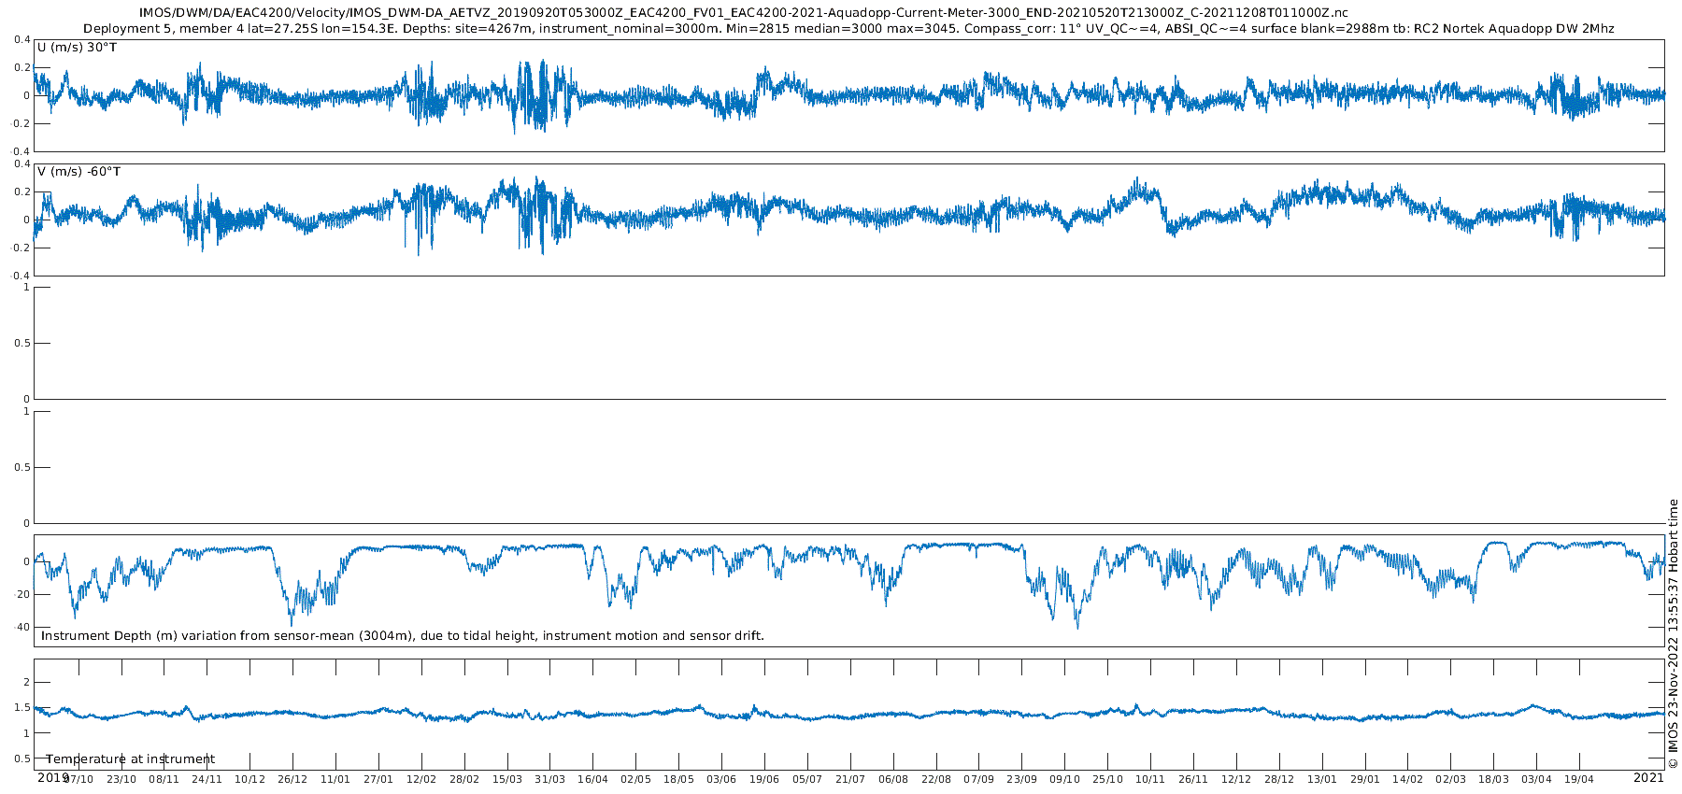Click the '23/10' date tick label
Viewport: 1682px width, 794px height.
pyautogui.click(x=121, y=779)
